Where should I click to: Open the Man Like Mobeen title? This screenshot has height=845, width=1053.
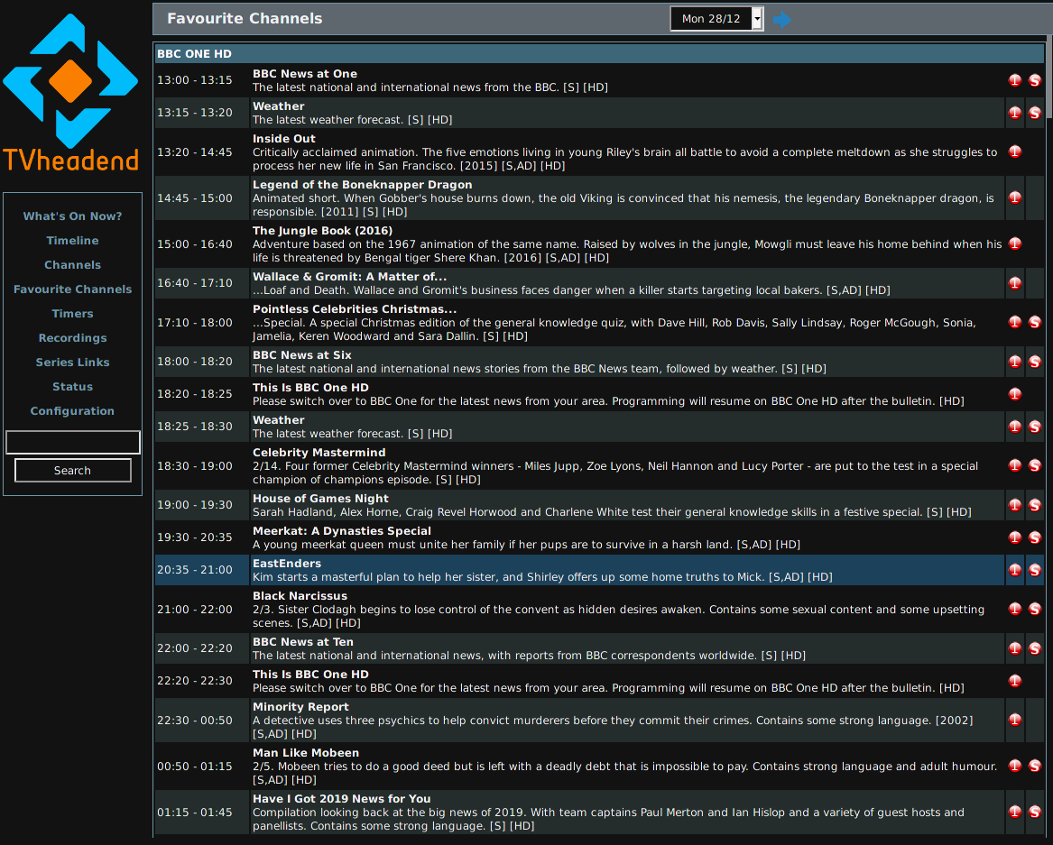coord(306,753)
